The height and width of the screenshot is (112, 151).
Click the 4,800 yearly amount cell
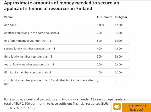click(118, 49)
